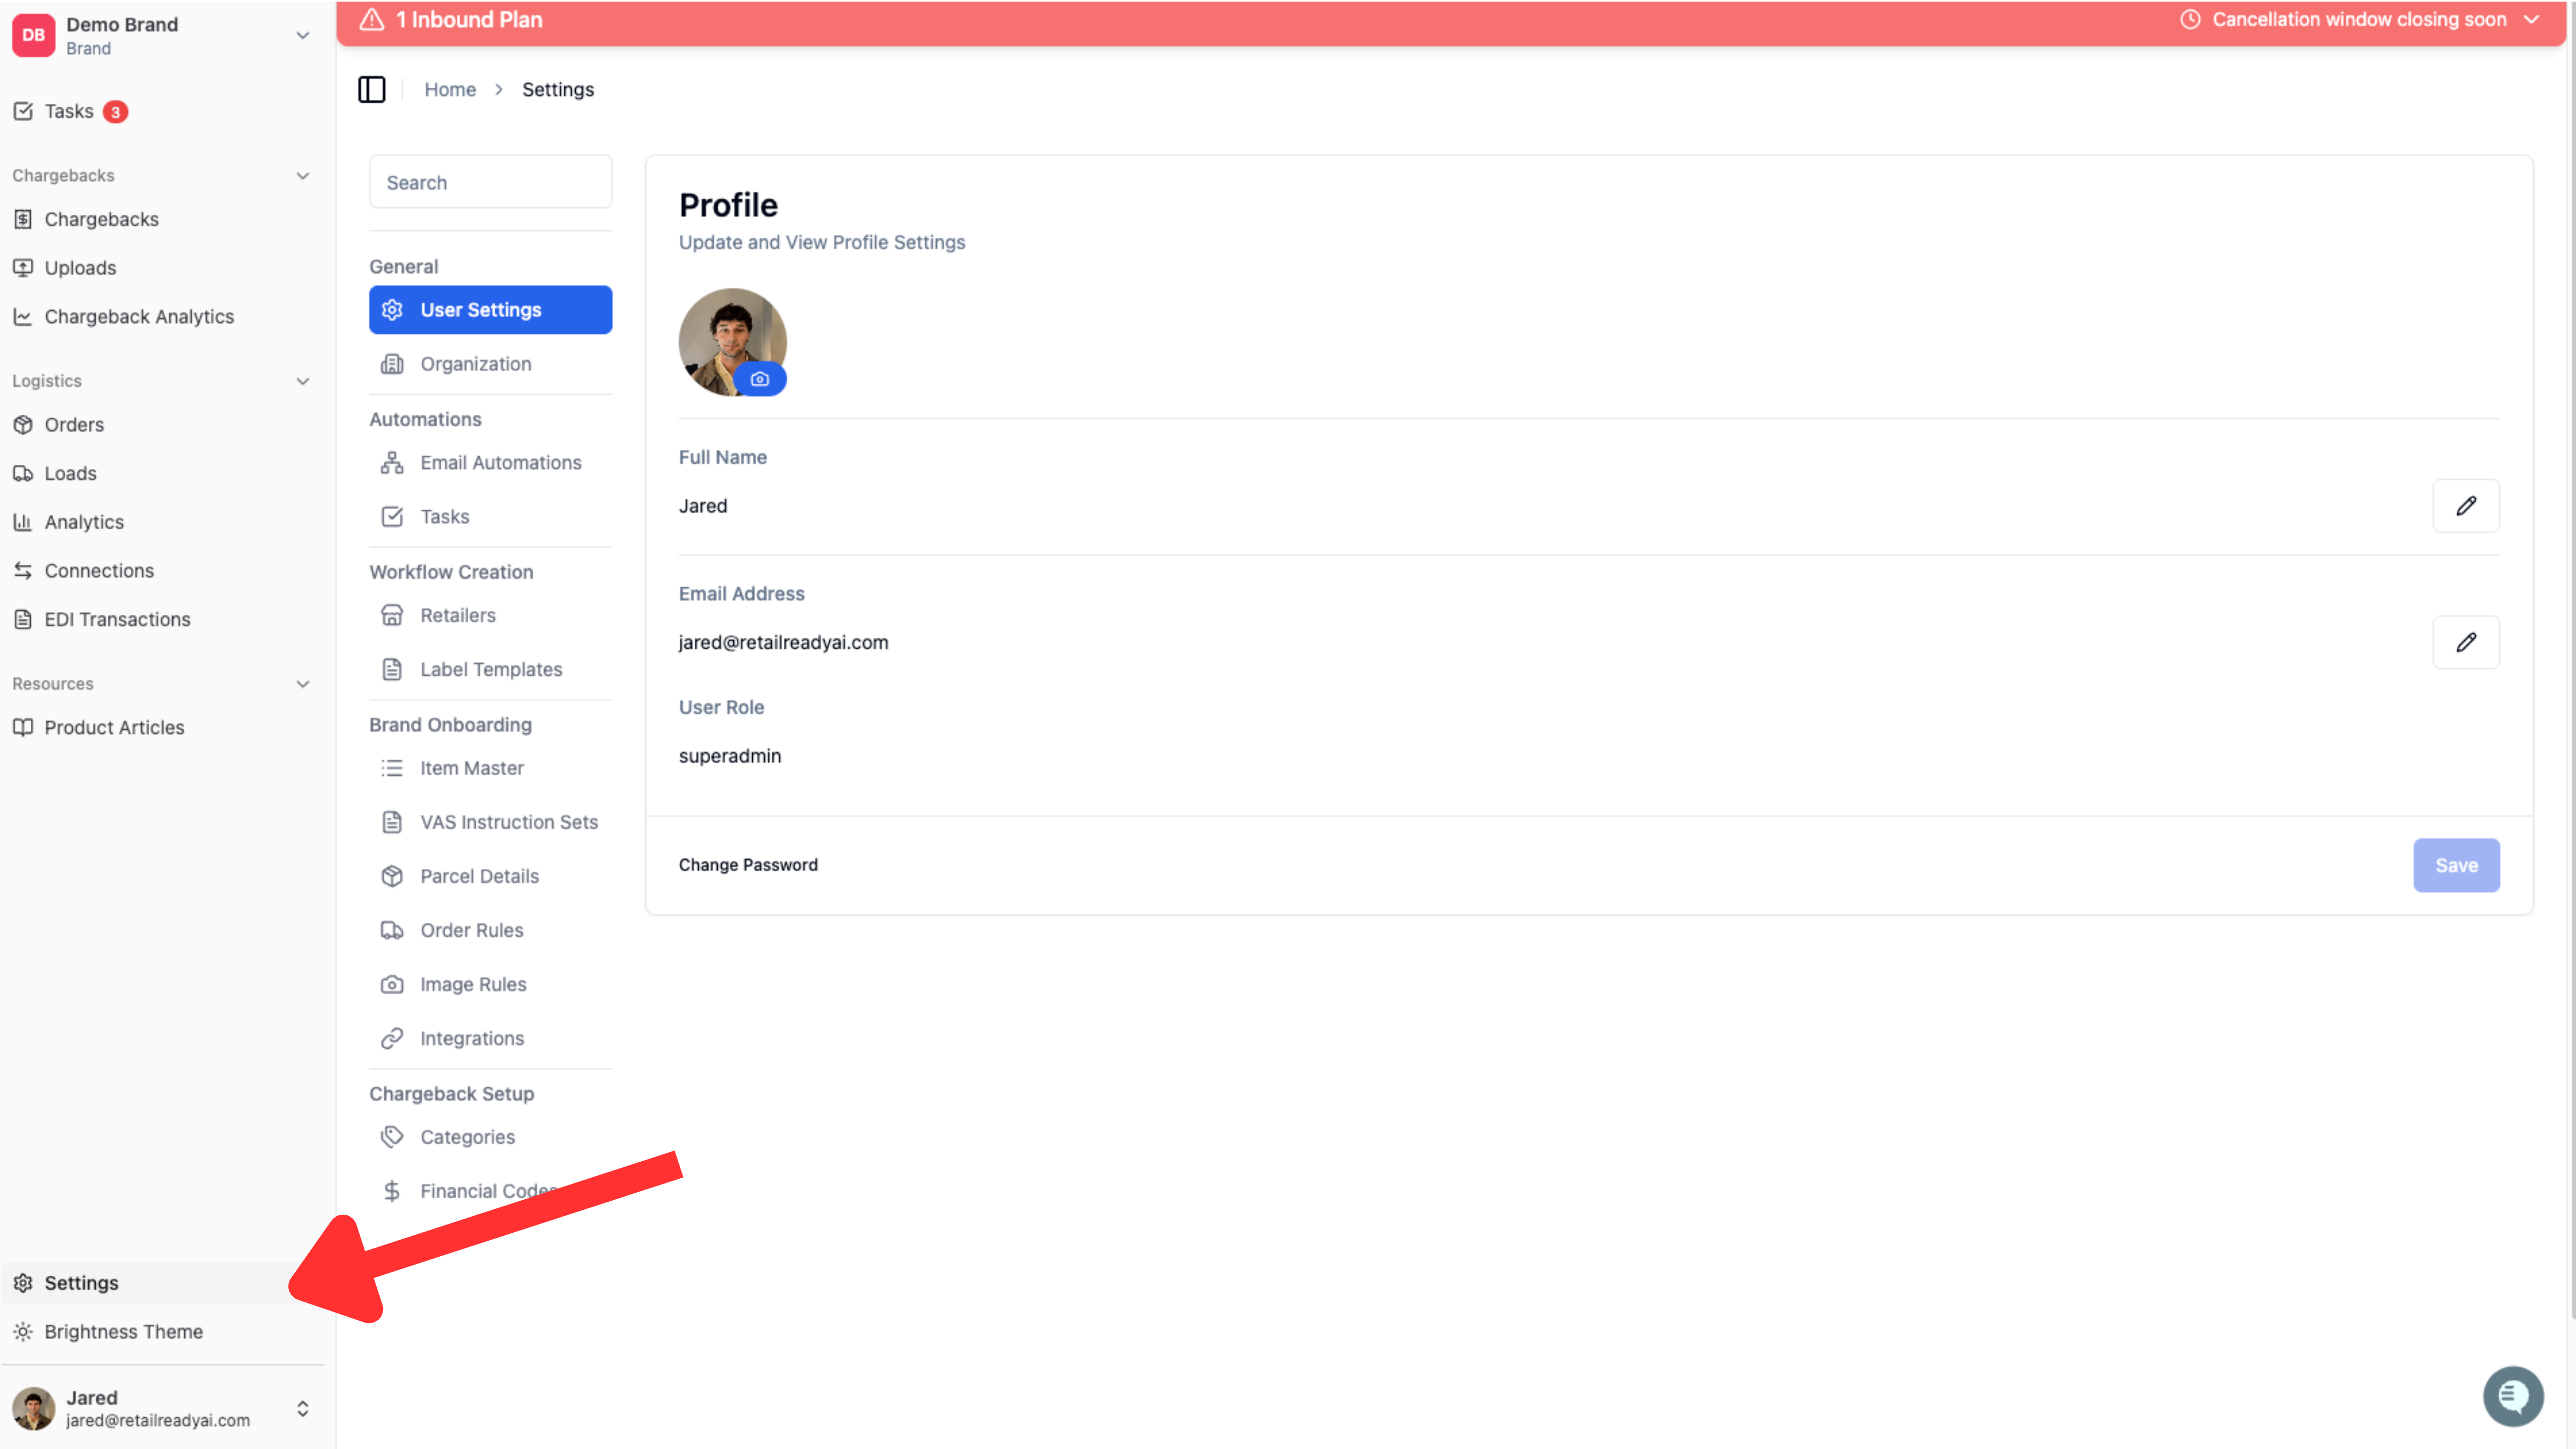Viewport: 2576px width, 1449px height.
Task: Open the Jared user account menu
Action: coord(162,1408)
